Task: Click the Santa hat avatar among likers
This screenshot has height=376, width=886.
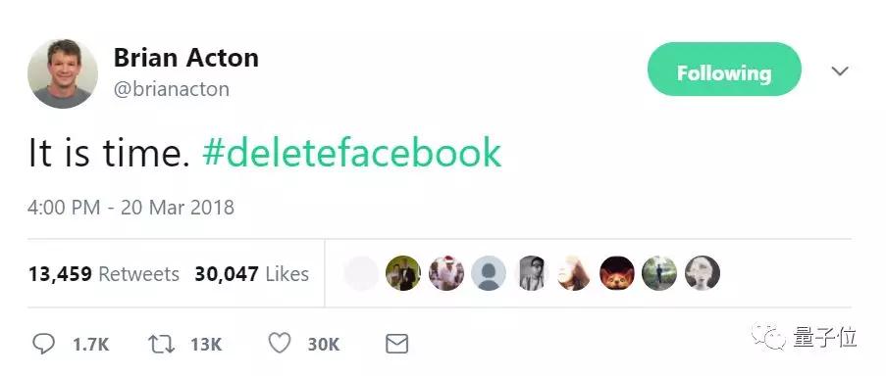Action: click(445, 273)
